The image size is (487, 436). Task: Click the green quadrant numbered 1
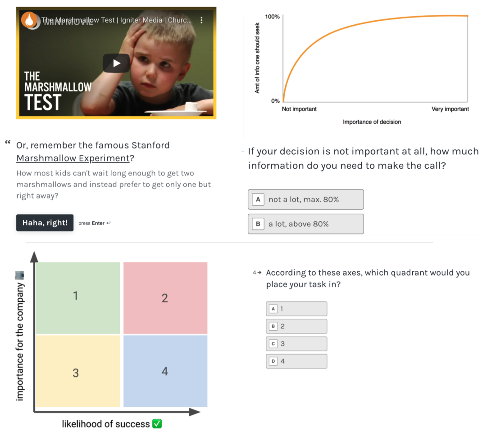coord(78,297)
